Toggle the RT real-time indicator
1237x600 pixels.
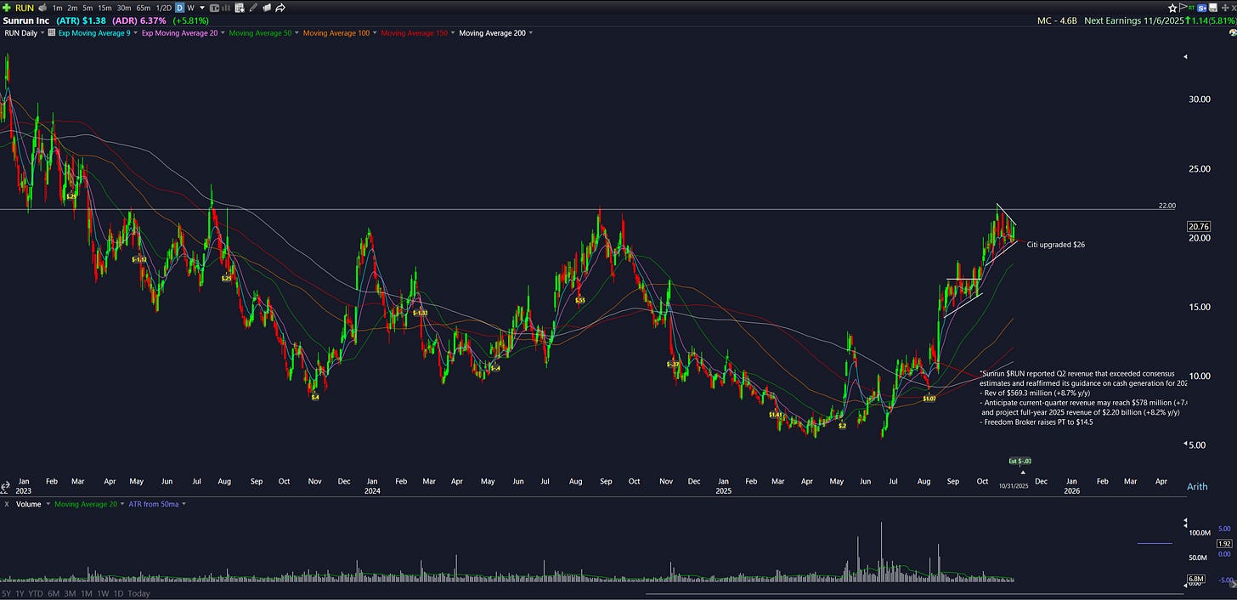click(1191, 8)
